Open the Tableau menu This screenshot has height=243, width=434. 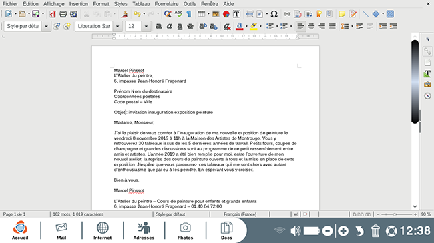[x=141, y=4]
